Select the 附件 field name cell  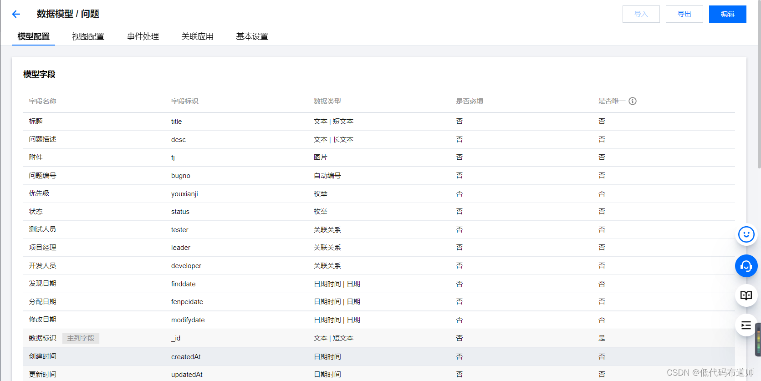coord(36,157)
